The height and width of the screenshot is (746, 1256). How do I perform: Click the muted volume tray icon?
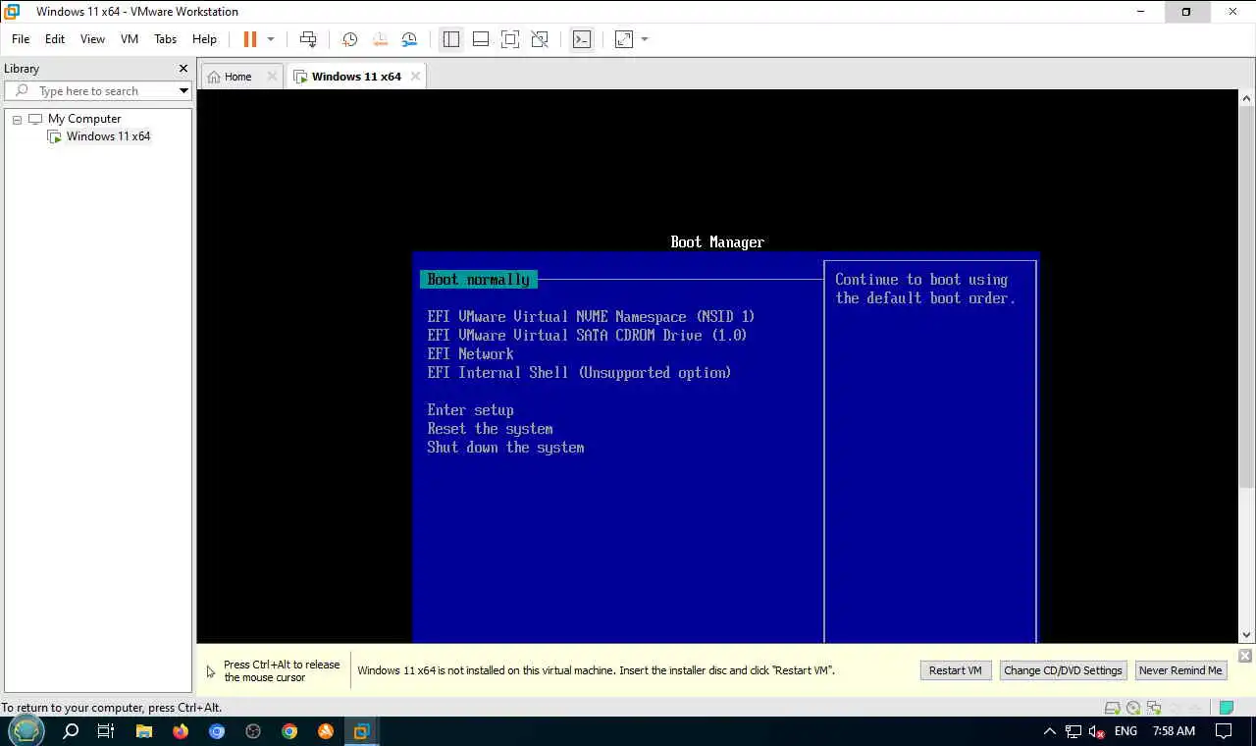[x=1097, y=731]
